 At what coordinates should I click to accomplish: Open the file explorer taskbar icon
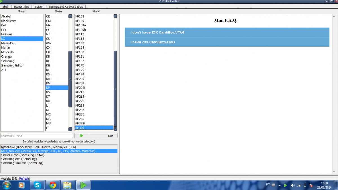[x=68, y=185]
